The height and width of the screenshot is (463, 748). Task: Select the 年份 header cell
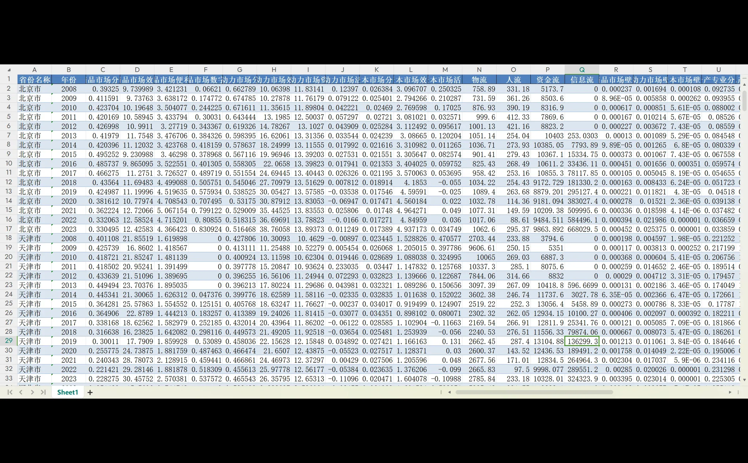coord(68,80)
